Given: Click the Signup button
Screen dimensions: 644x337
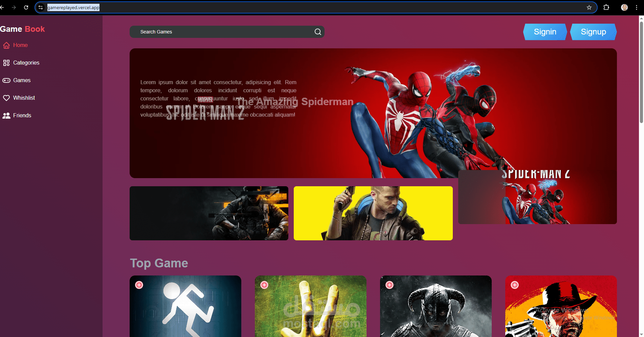Looking at the screenshot, I should pos(594,32).
